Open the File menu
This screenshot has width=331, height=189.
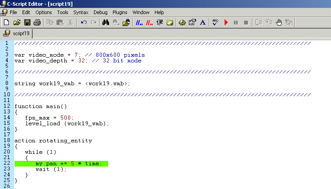coord(13,12)
